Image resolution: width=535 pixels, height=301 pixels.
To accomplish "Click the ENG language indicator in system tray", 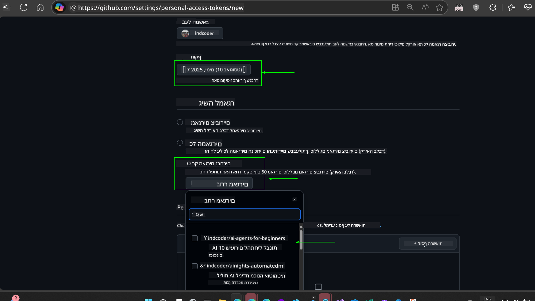I will [x=487, y=299].
